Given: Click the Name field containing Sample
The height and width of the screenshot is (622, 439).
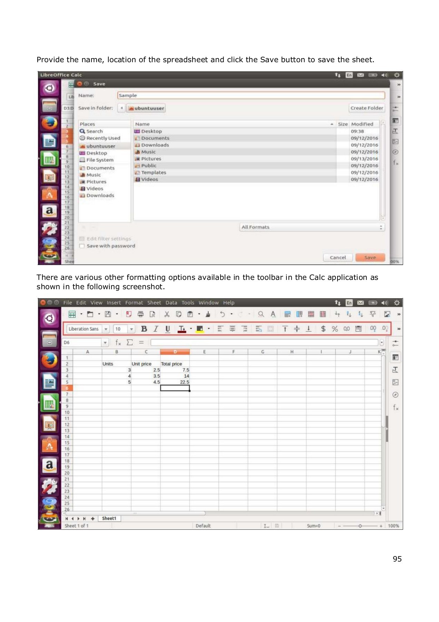Looking at the screenshot, I should (x=251, y=95).
